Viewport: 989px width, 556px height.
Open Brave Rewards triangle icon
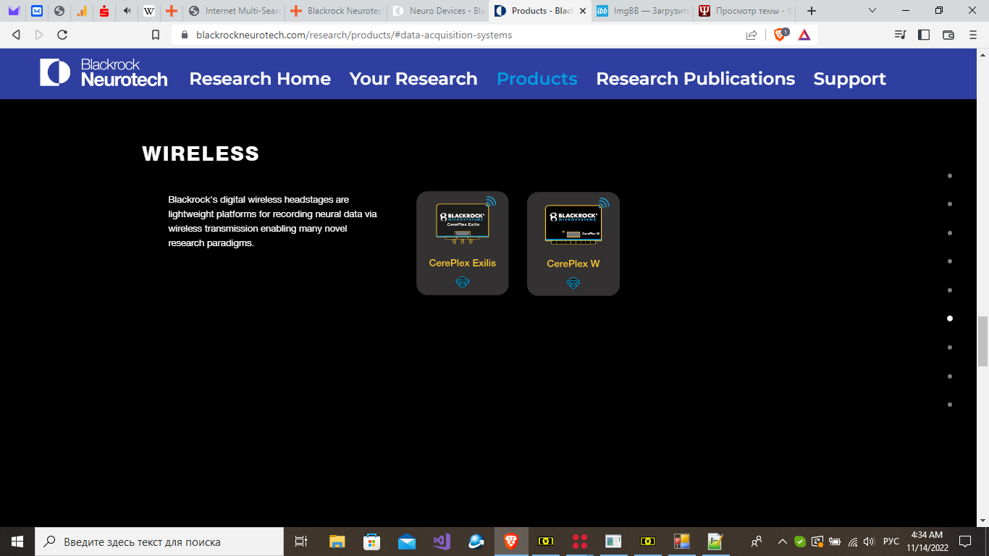[x=804, y=35]
